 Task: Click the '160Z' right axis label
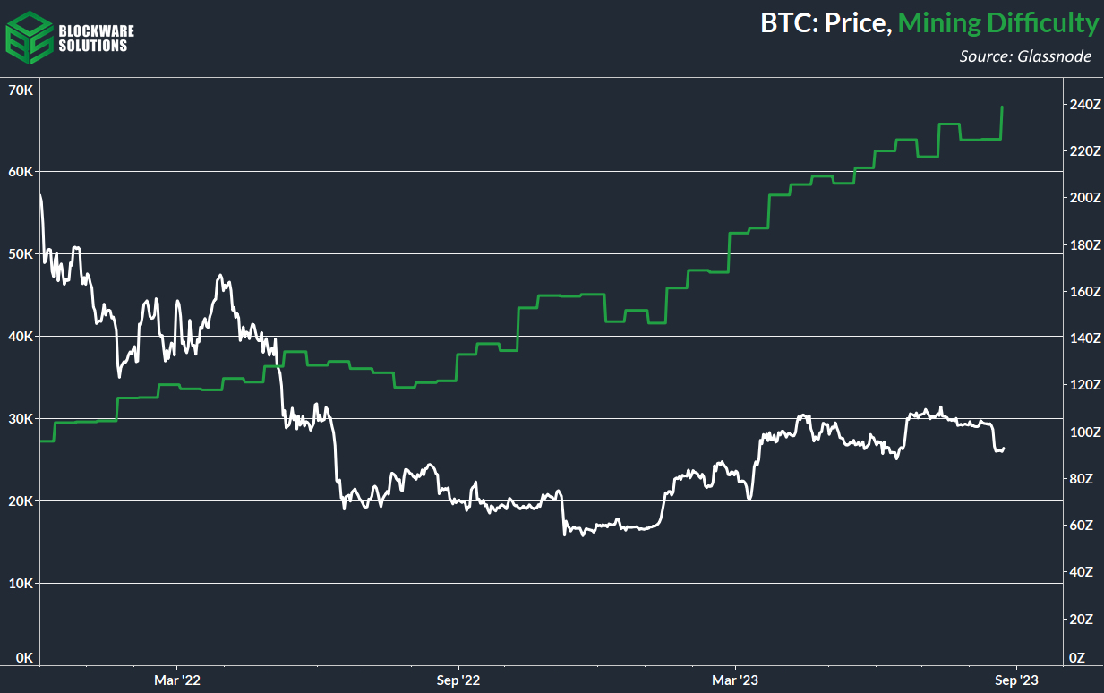1084,291
